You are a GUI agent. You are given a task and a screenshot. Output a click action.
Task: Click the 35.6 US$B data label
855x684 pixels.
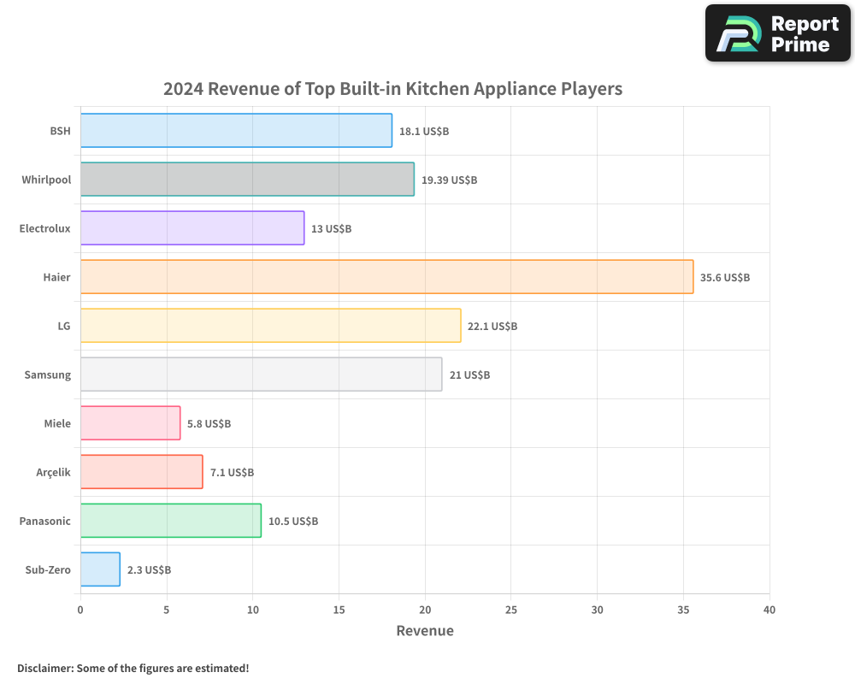pos(724,278)
